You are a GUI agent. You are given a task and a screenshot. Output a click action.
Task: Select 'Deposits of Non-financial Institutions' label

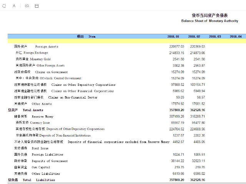[x=65, y=135]
